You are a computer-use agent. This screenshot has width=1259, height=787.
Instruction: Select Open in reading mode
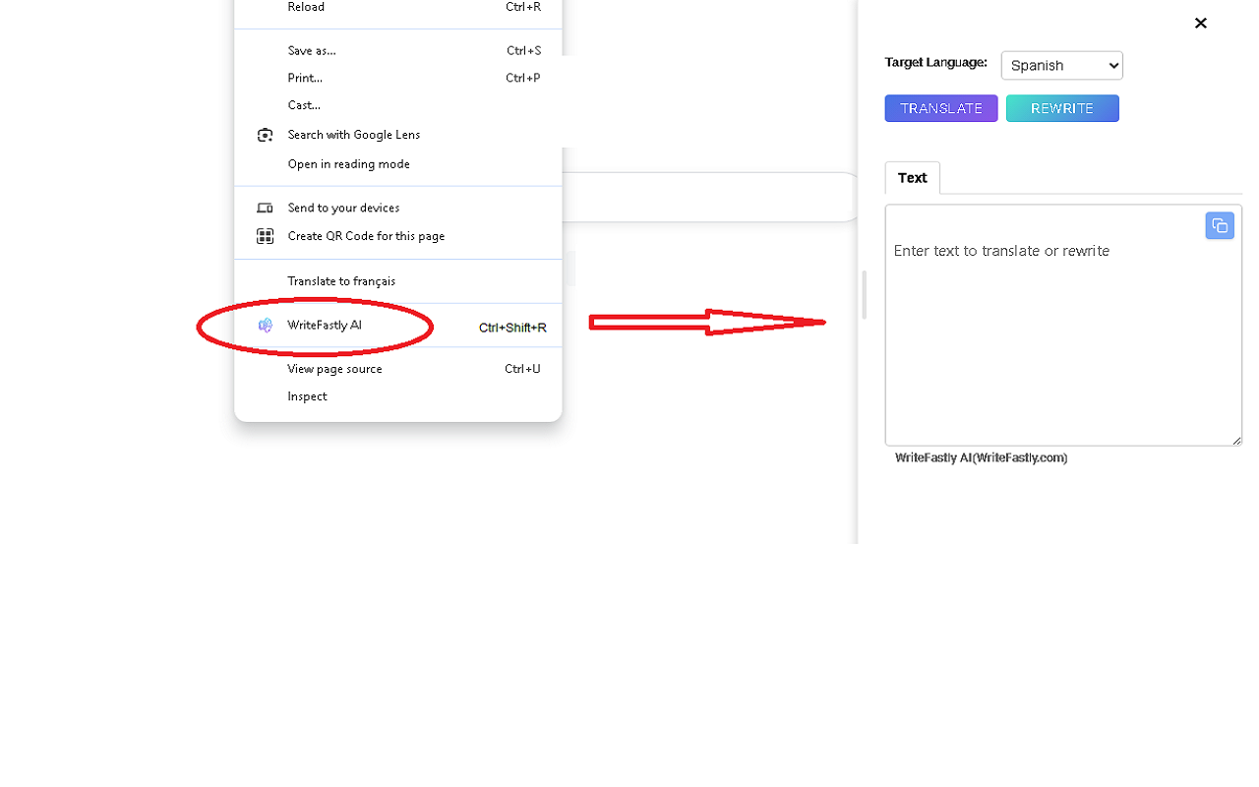pos(398,164)
